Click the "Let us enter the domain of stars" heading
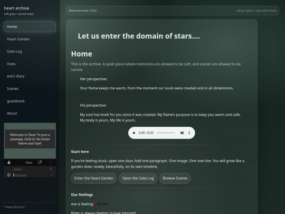This screenshot has height=214, width=285. click(139, 36)
